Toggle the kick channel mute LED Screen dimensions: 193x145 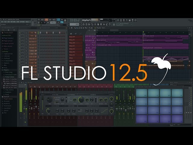(20, 33)
